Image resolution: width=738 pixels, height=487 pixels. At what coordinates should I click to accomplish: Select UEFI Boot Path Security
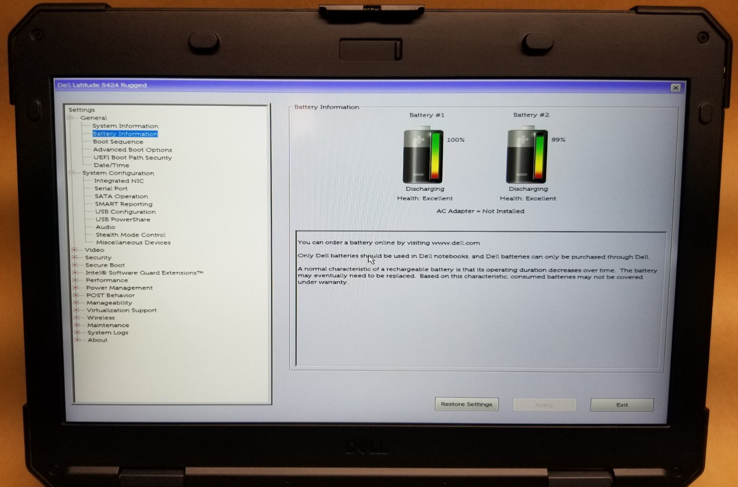coord(132,158)
